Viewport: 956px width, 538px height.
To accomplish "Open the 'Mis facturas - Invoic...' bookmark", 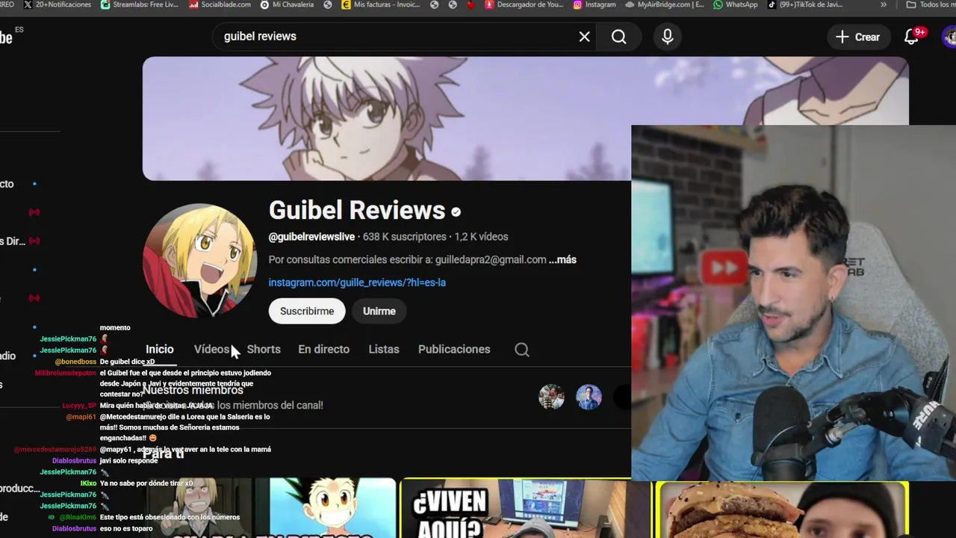I will (380, 4).
